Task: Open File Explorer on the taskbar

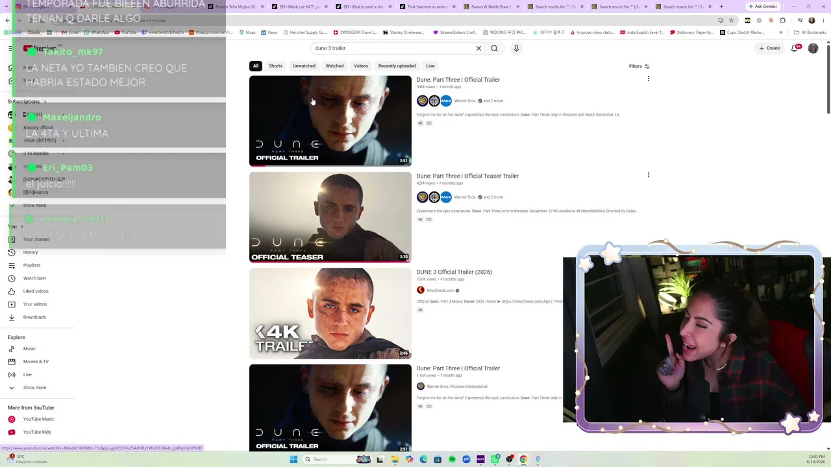Action: [x=395, y=459]
